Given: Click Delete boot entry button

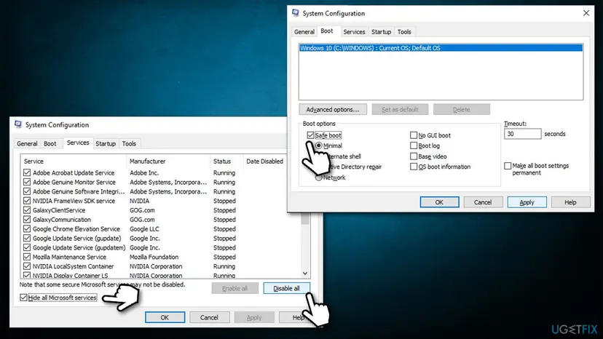Looking at the screenshot, I should [462, 110].
